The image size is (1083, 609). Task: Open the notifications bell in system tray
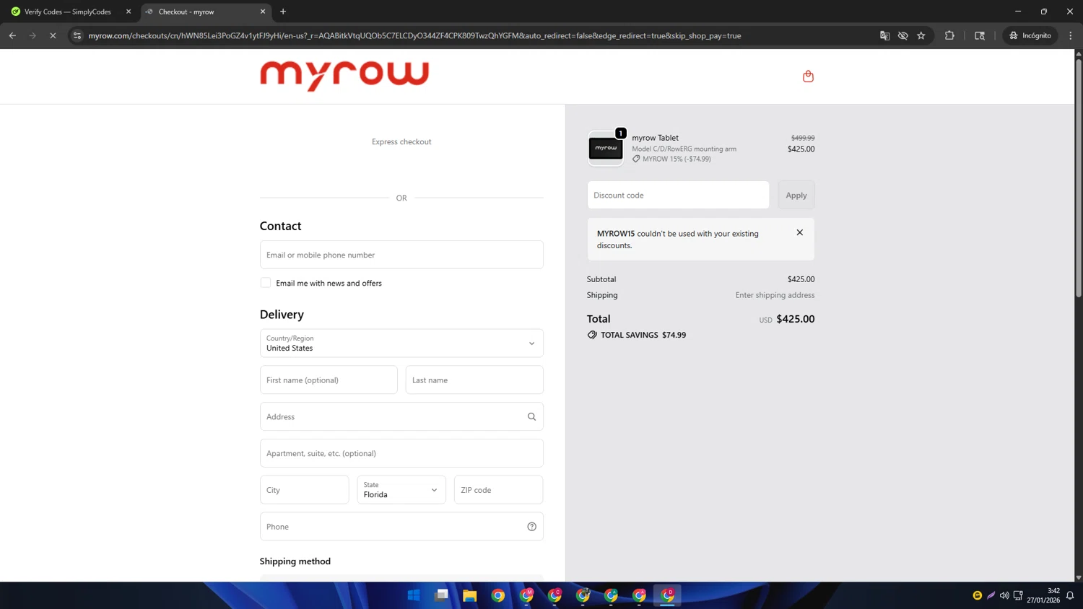1070,595
